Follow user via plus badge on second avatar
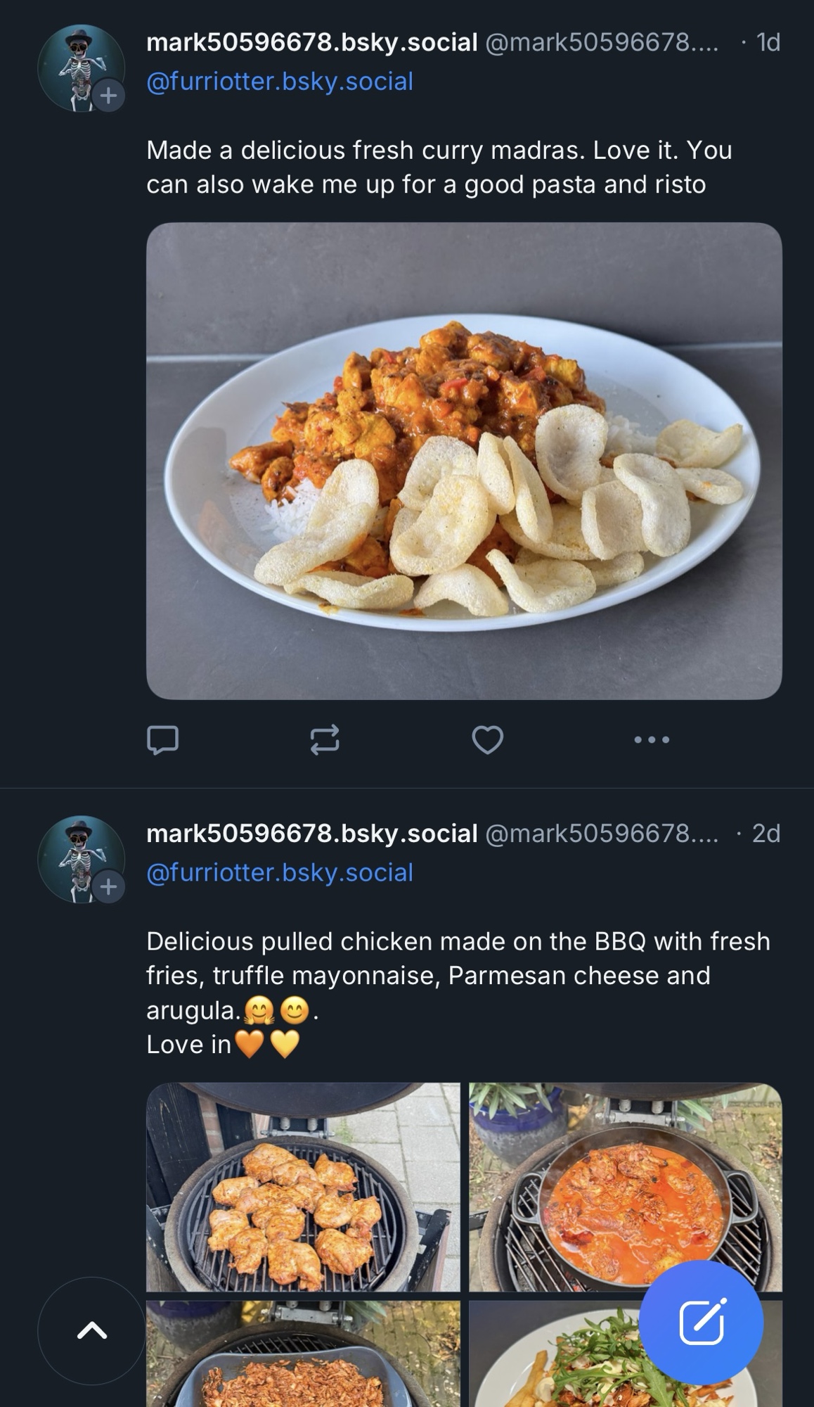Viewport: 814px width, 1407px height. 108,886
